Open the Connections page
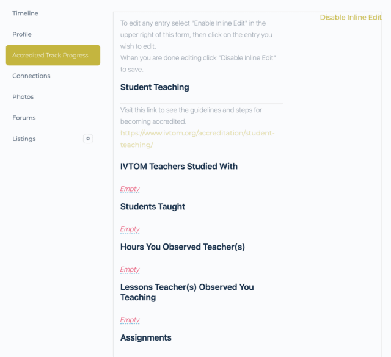Image resolution: width=391 pixels, height=357 pixels. point(31,76)
